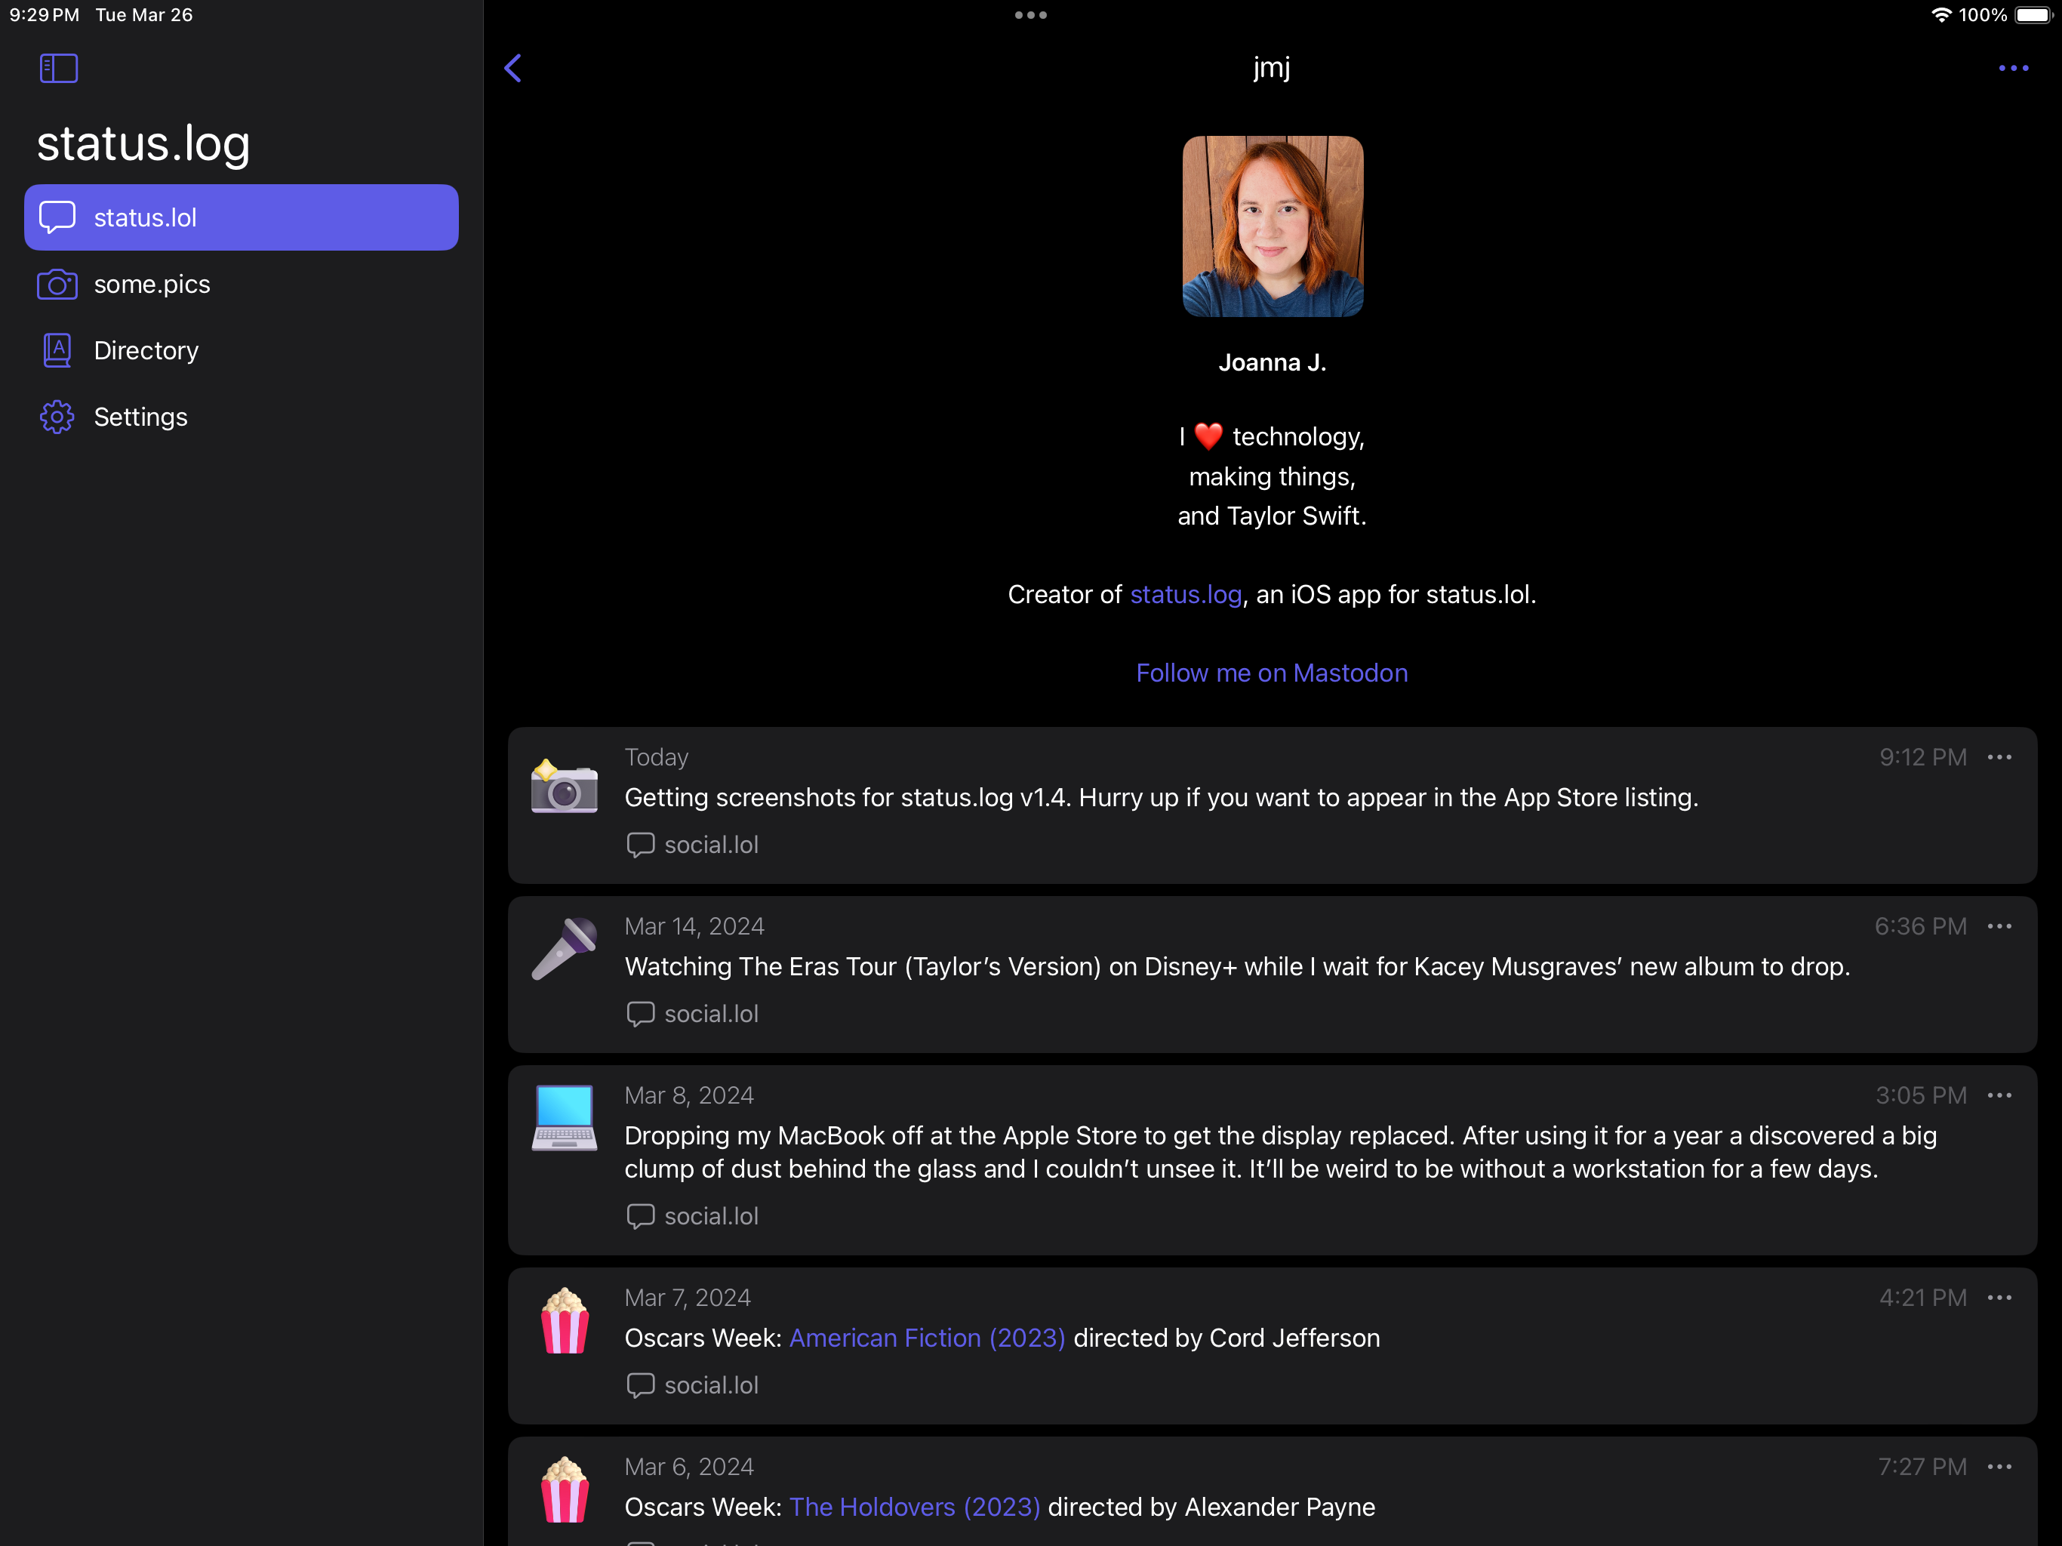This screenshot has height=1546, width=2062.
Task: Open the profile more options menu
Action: coord(2013,68)
